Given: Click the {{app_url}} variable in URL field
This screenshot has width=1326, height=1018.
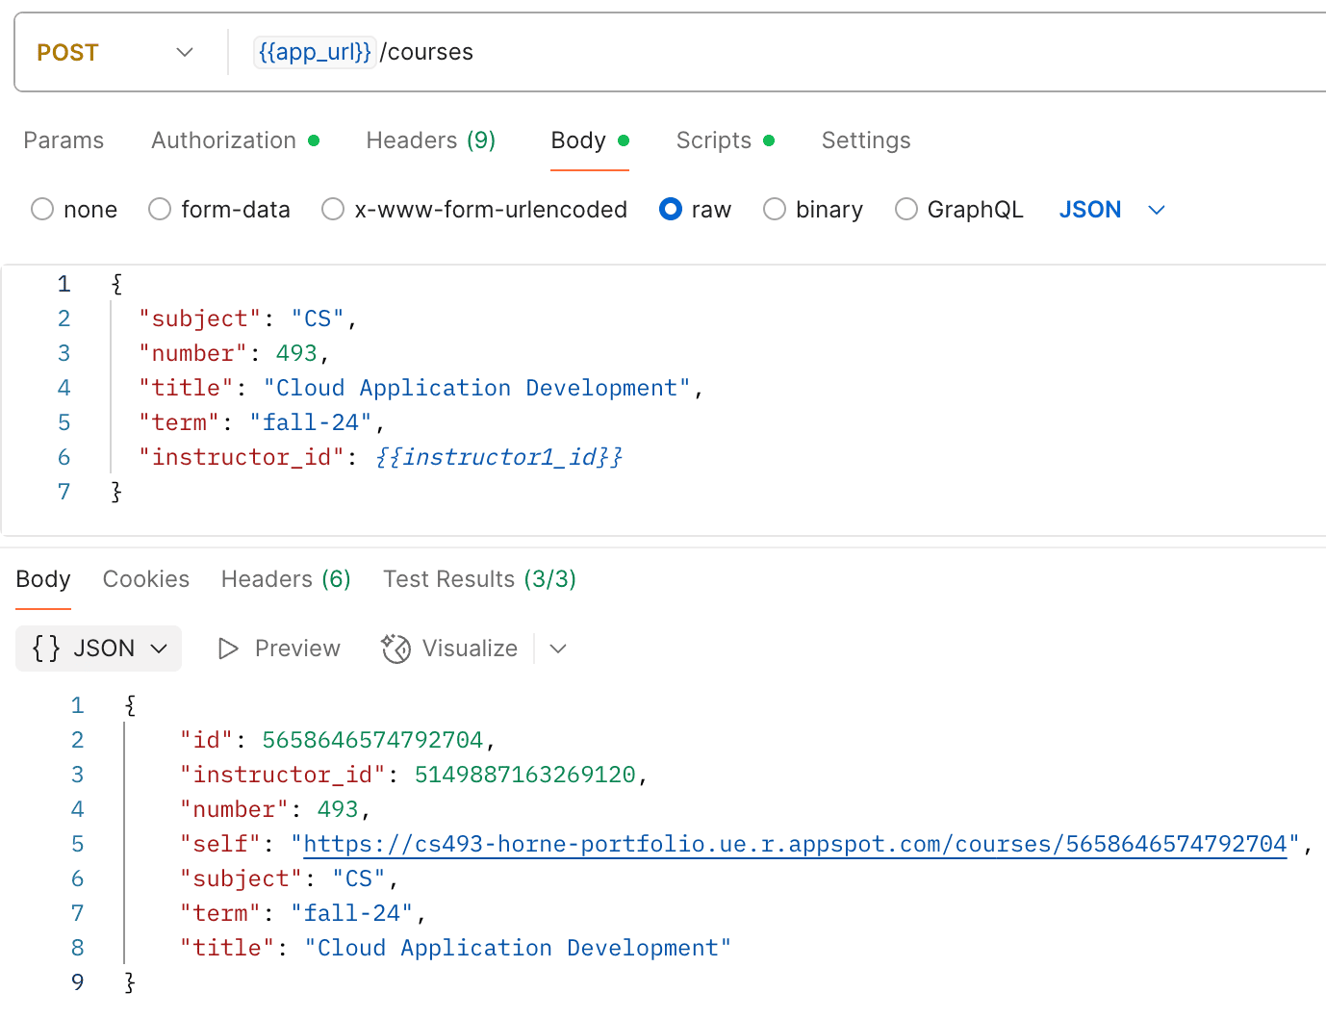Looking at the screenshot, I should 315,52.
